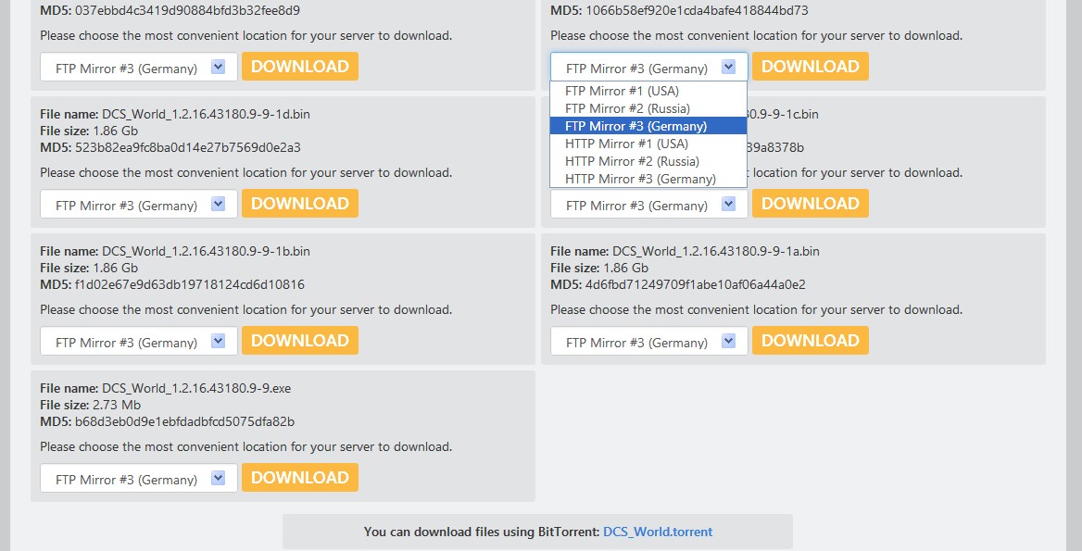Viewport: 1082px width, 551px height.
Task: Click MD5 value b68d3eb0d9e1ebfdadbfcd5075dfa82b
Action: [185, 422]
